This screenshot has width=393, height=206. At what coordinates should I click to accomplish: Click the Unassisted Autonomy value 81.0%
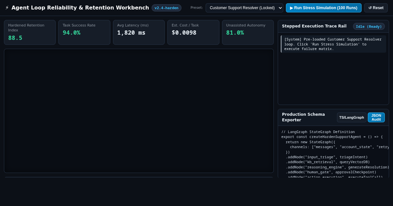235,33
